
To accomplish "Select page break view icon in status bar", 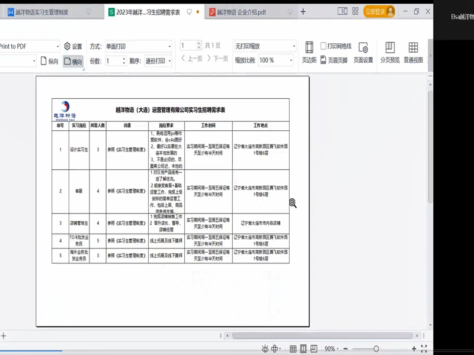I will point(314,349).
